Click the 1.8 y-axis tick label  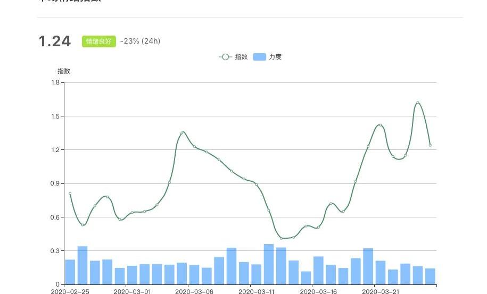click(x=55, y=82)
